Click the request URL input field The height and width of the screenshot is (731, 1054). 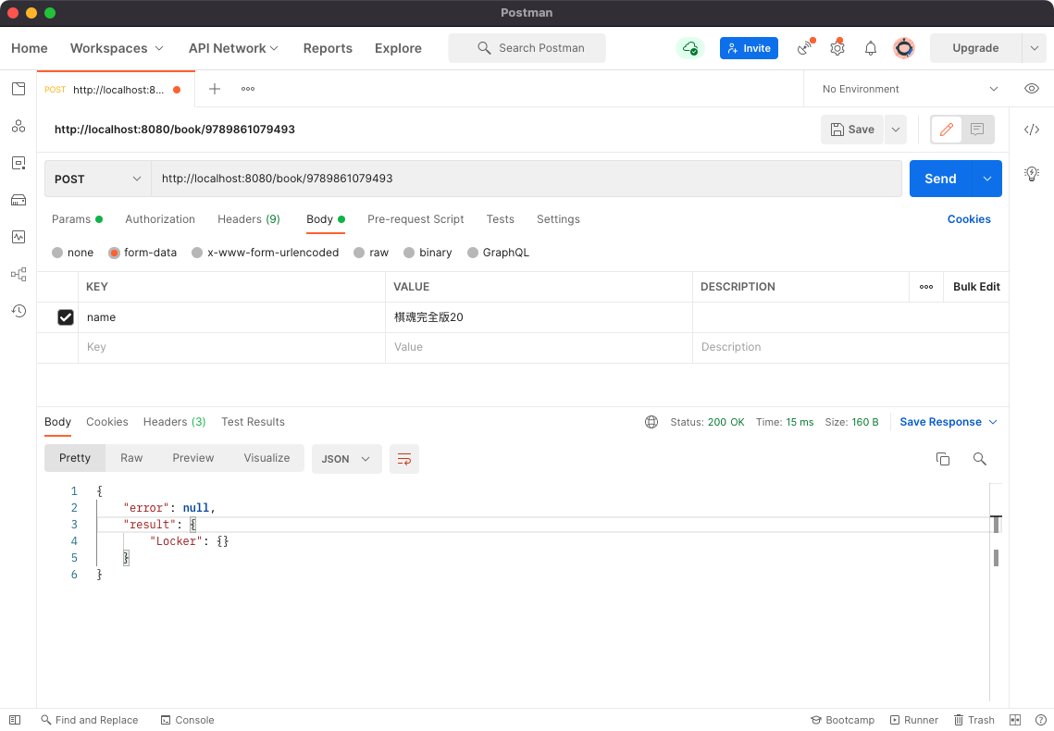(x=527, y=179)
